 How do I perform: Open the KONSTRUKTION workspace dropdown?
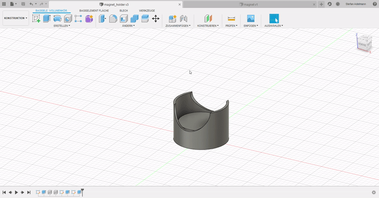(16, 18)
